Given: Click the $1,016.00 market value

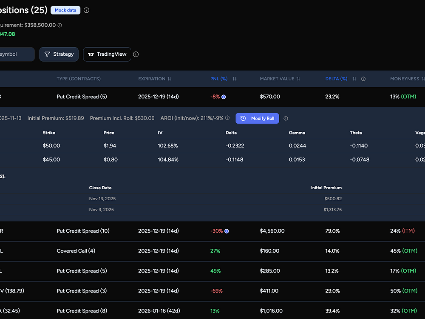Looking at the screenshot, I should [271, 311].
